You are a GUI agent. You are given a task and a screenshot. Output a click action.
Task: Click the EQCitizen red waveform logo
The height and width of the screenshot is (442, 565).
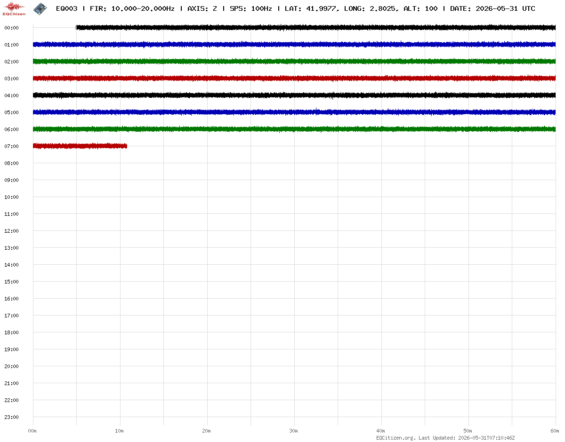coord(14,8)
